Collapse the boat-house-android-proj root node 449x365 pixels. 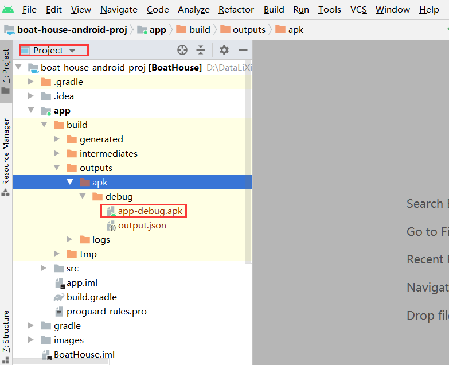pyautogui.click(x=18, y=67)
